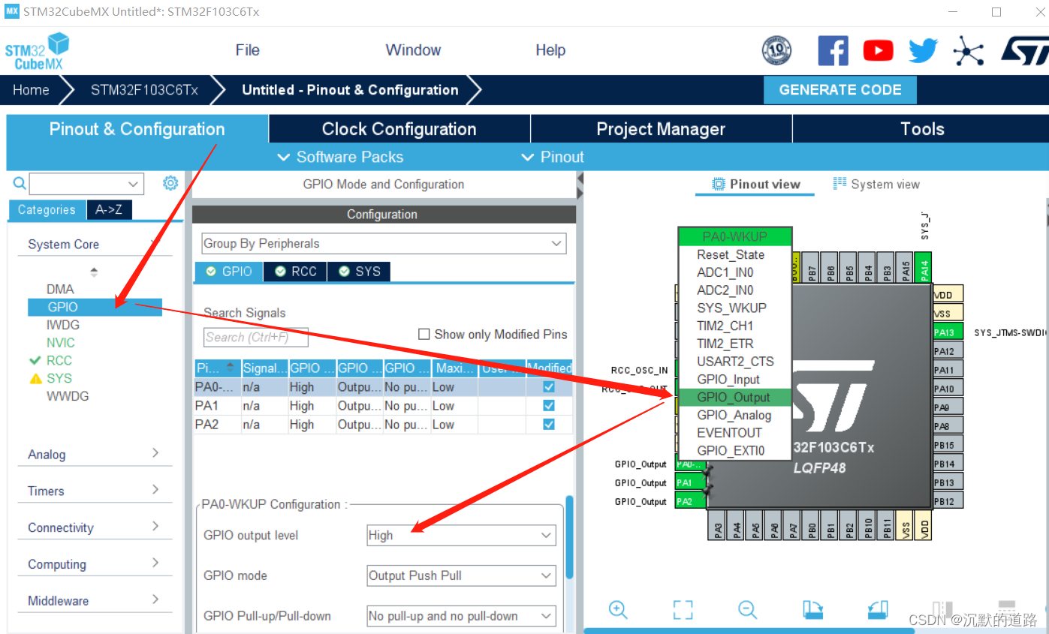Click the GENERATE CODE button

pyautogui.click(x=840, y=90)
